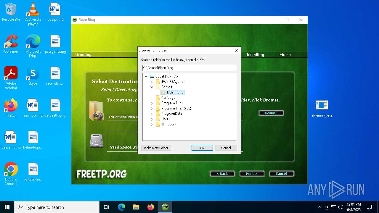The width and height of the screenshot is (379, 213).
Task: Open the Recycle Bin desktop icon
Action: [x=11, y=12]
